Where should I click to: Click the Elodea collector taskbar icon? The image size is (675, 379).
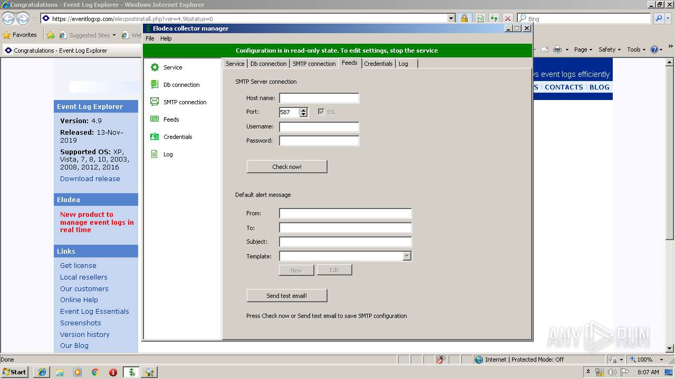(131, 372)
